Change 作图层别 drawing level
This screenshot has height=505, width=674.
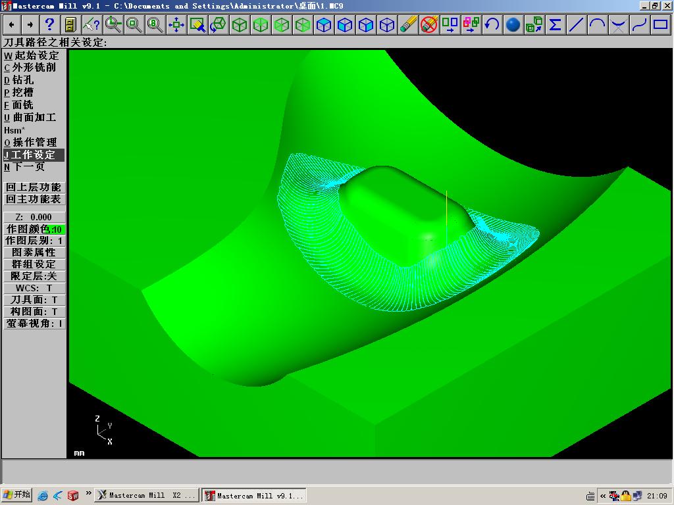click(34, 241)
